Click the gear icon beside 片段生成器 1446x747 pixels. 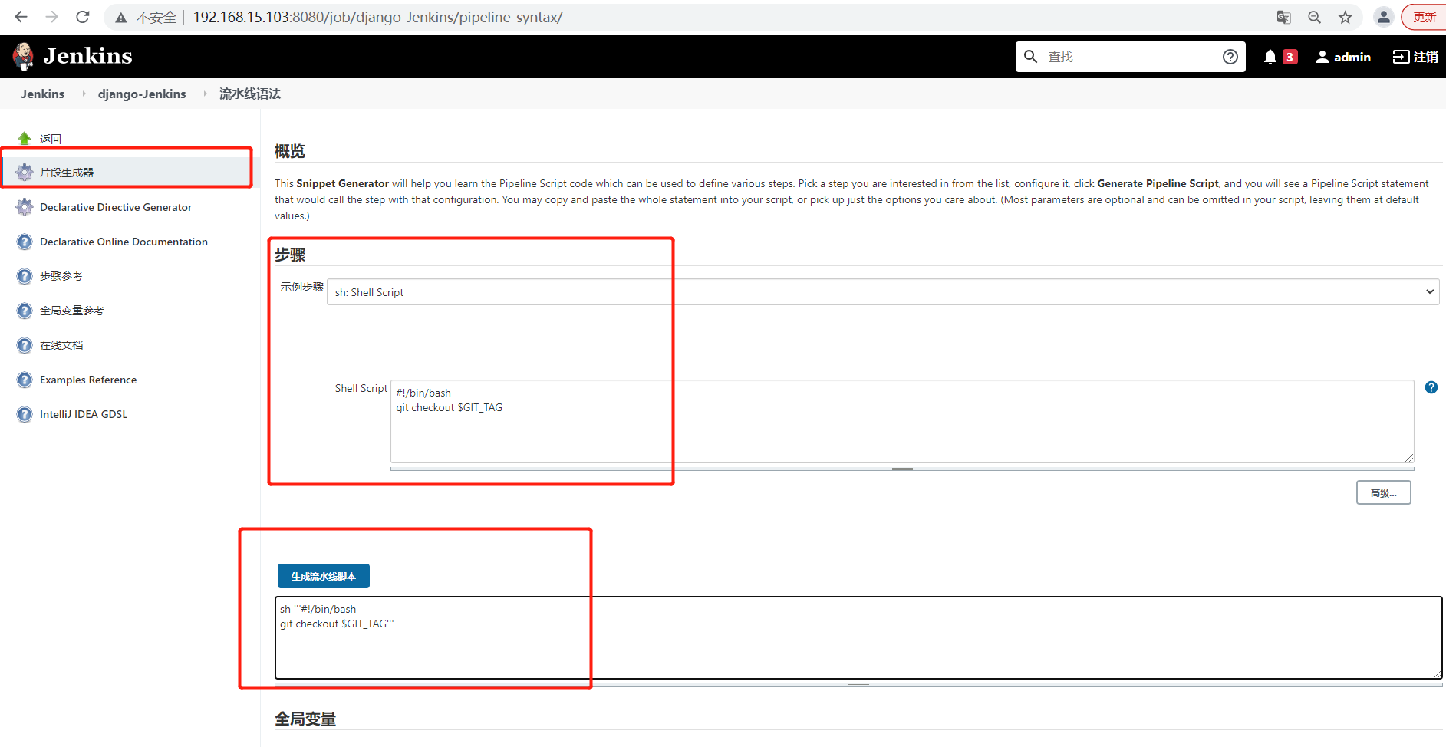click(25, 172)
